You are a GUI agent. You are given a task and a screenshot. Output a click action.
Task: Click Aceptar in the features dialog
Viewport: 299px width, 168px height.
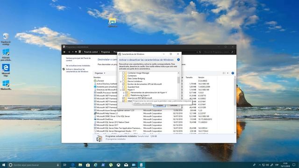(160, 105)
